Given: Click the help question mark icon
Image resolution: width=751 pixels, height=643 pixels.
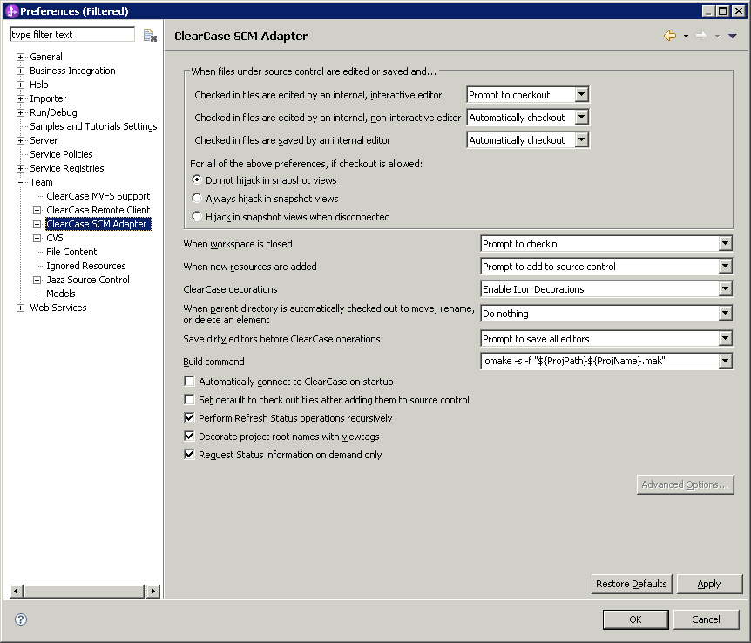Looking at the screenshot, I should click(21, 619).
